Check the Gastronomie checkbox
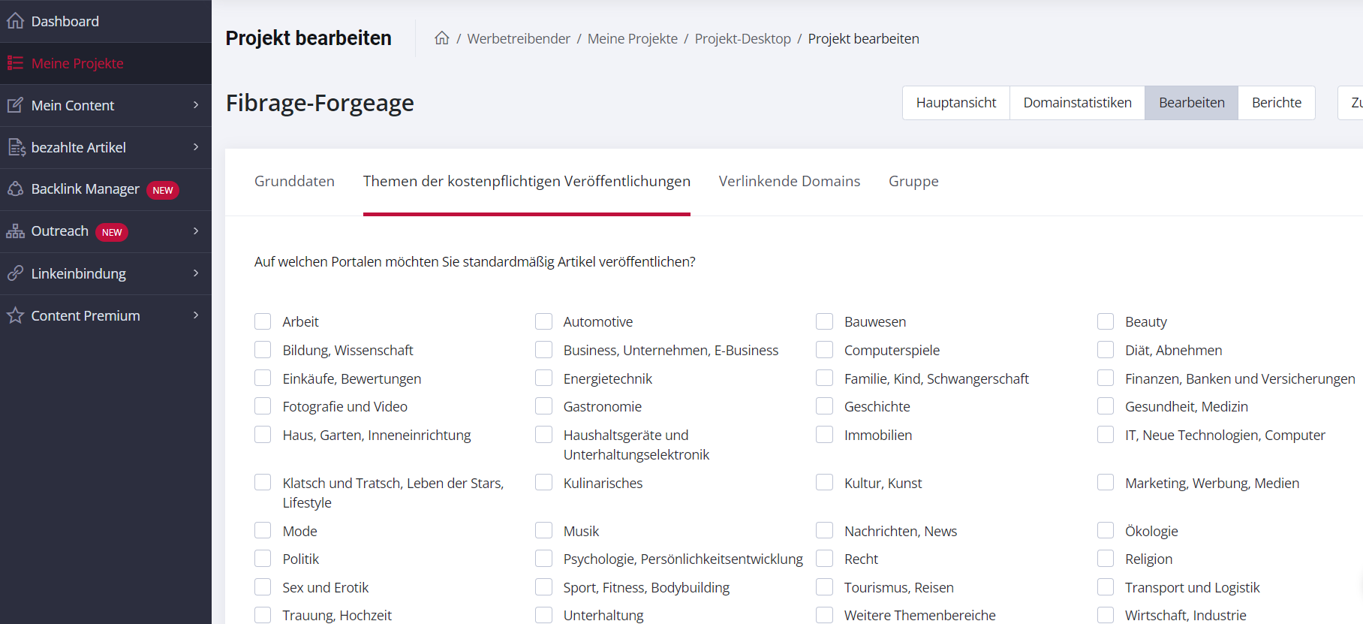Screen dimensions: 1363x624 543,406
